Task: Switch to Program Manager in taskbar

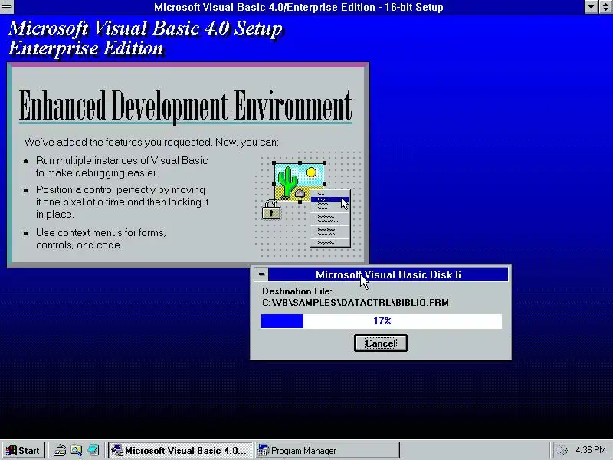Action: point(328,450)
